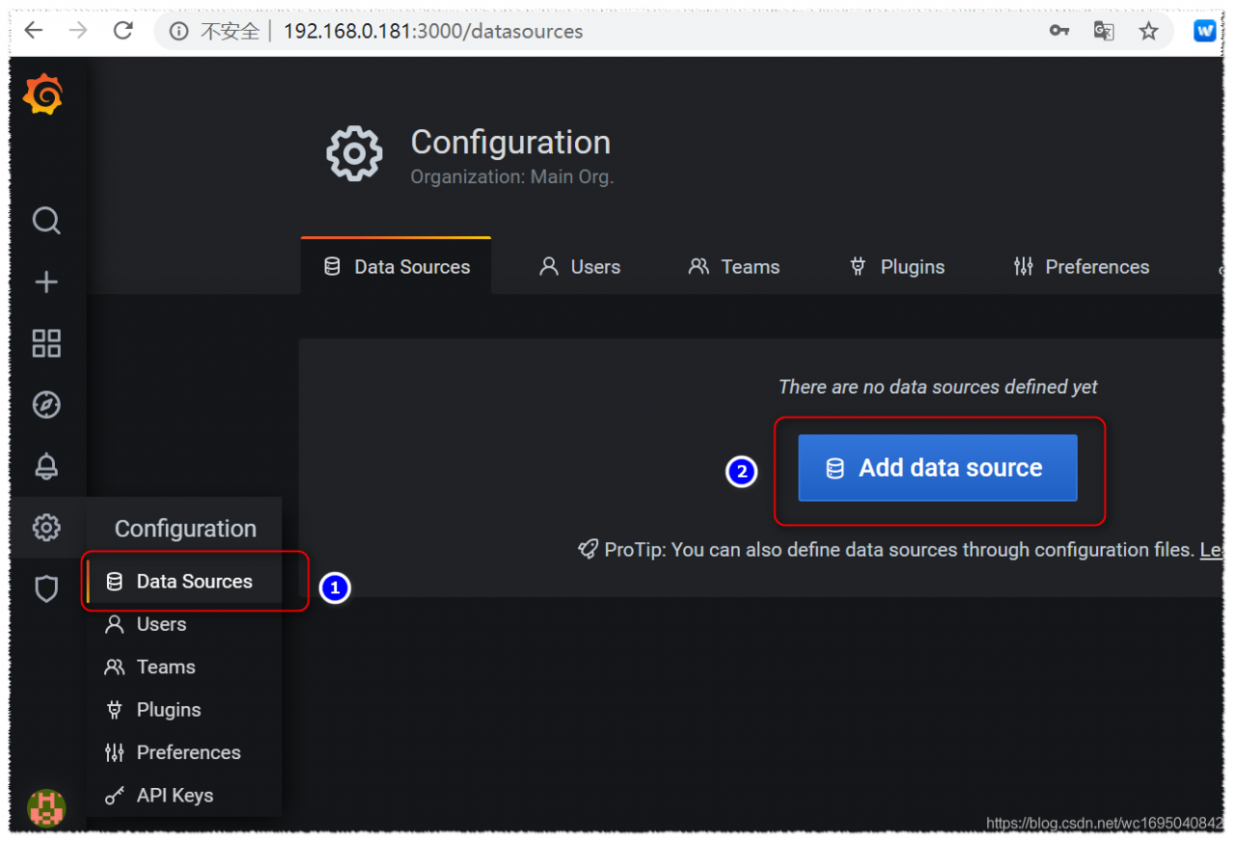Image resolution: width=1233 pixels, height=841 pixels.
Task: Reload the page in browser
Action: (x=123, y=31)
